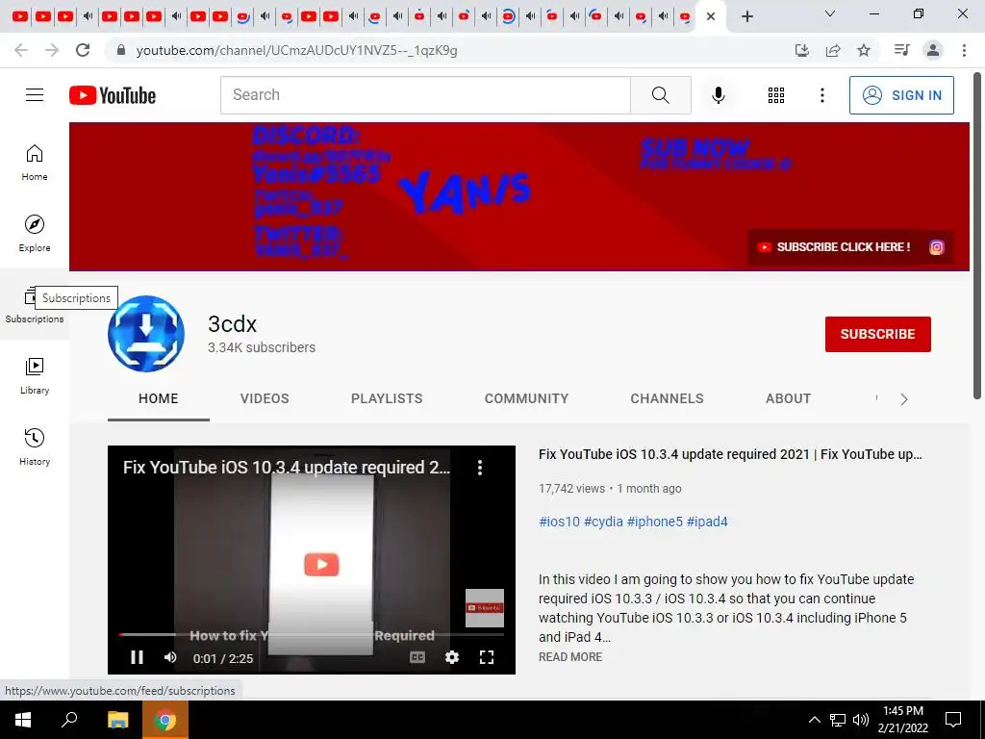
Task: Open the #iphone5 hashtag link
Action: (x=654, y=522)
